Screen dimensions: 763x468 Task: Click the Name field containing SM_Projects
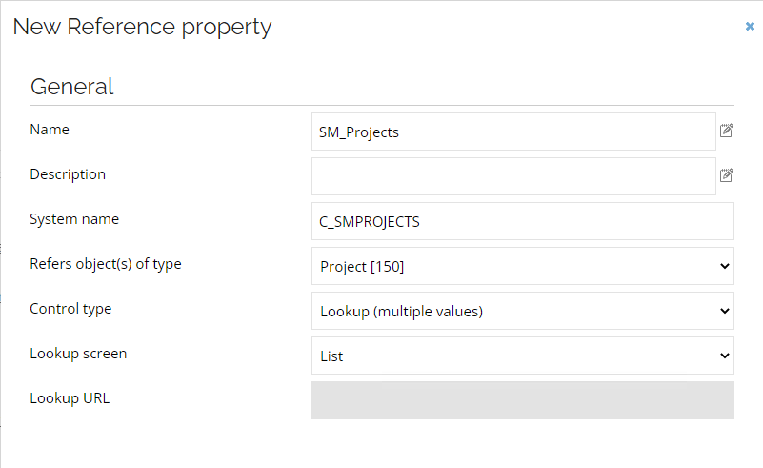coord(513,132)
